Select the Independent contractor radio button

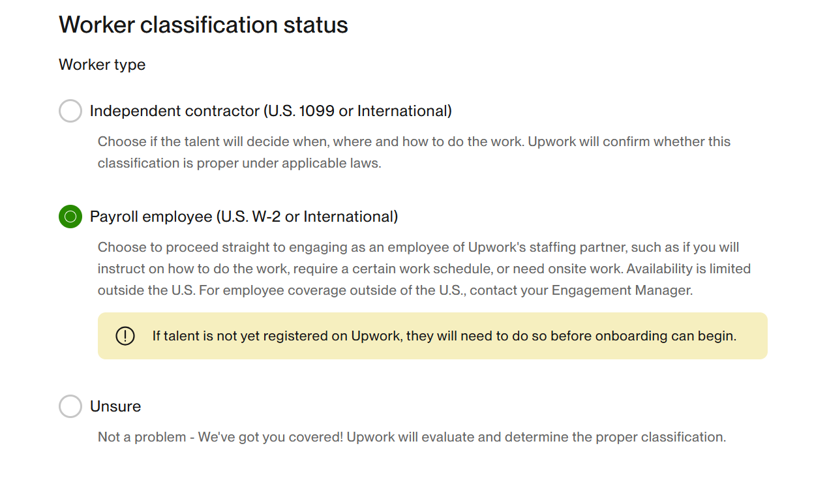(70, 111)
